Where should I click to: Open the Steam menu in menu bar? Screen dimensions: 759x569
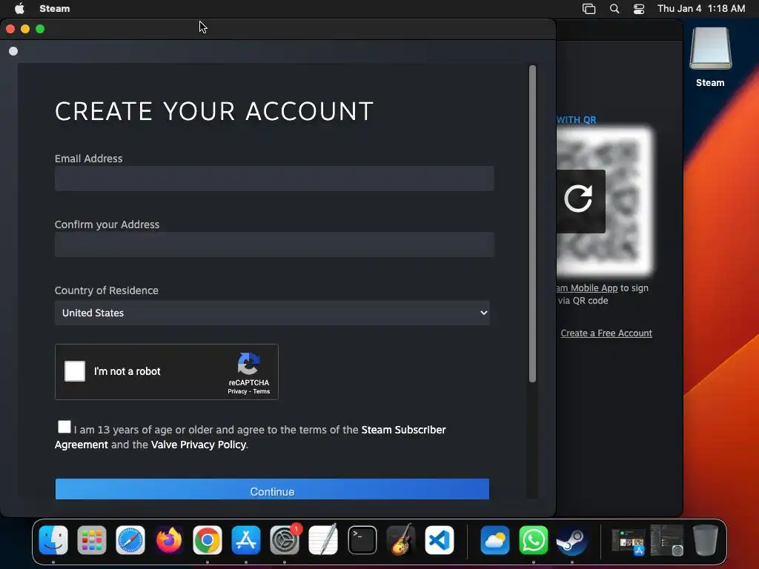pyautogui.click(x=55, y=9)
